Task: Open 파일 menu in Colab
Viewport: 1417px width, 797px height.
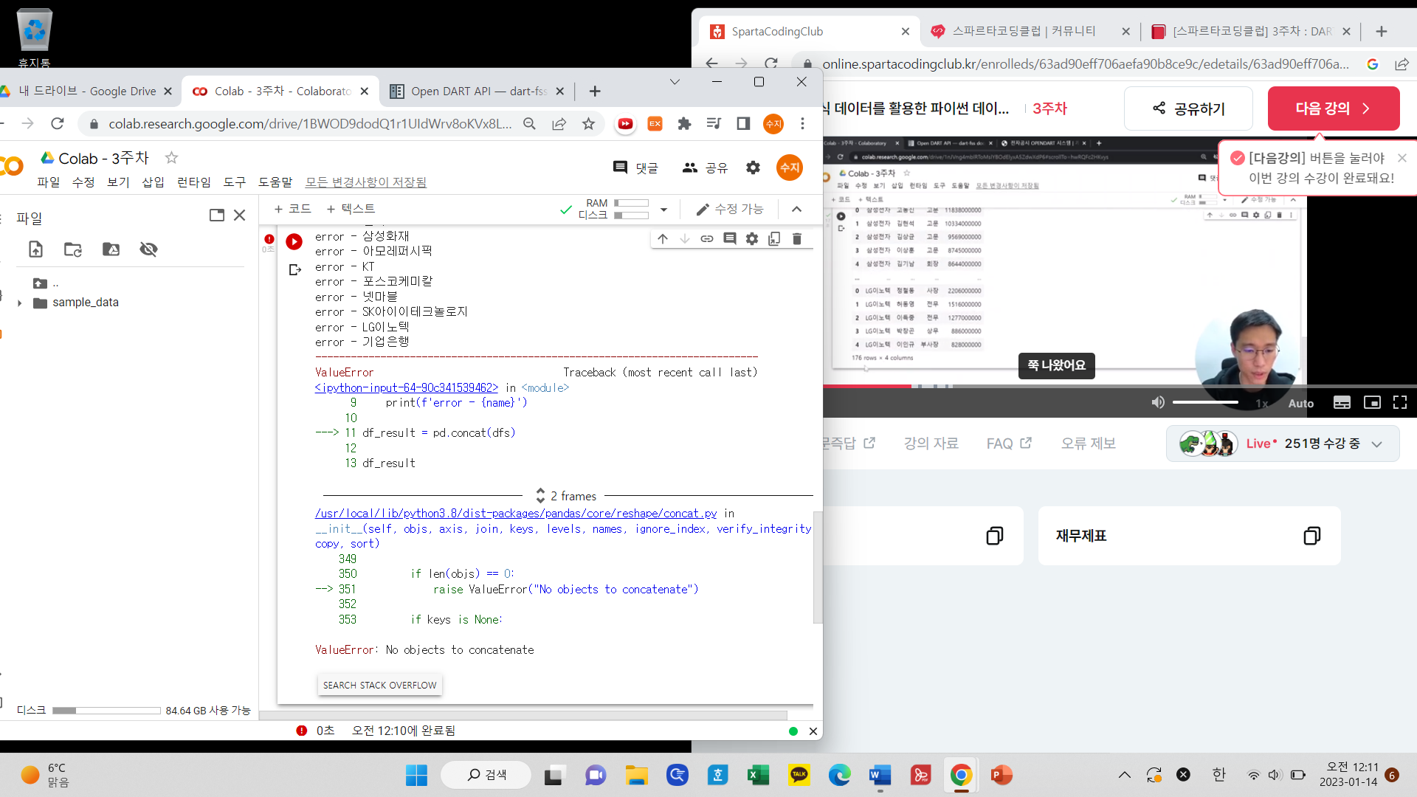Action: coord(49,182)
